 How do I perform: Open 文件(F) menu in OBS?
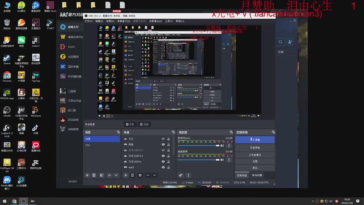[x=88, y=21]
